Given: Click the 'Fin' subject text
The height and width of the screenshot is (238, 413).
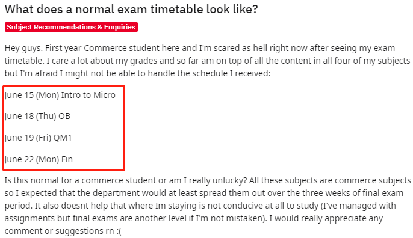Looking at the screenshot, I should click(x=67, y=159).
